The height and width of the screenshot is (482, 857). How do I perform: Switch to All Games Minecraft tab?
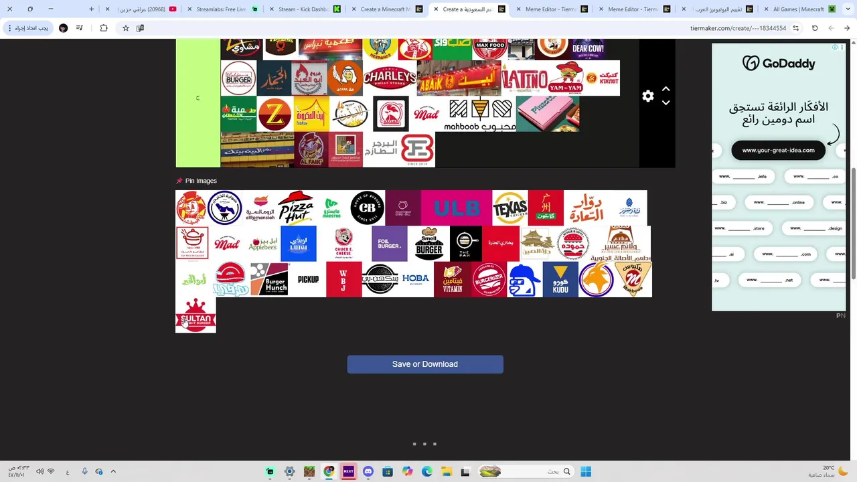[797, 9]
